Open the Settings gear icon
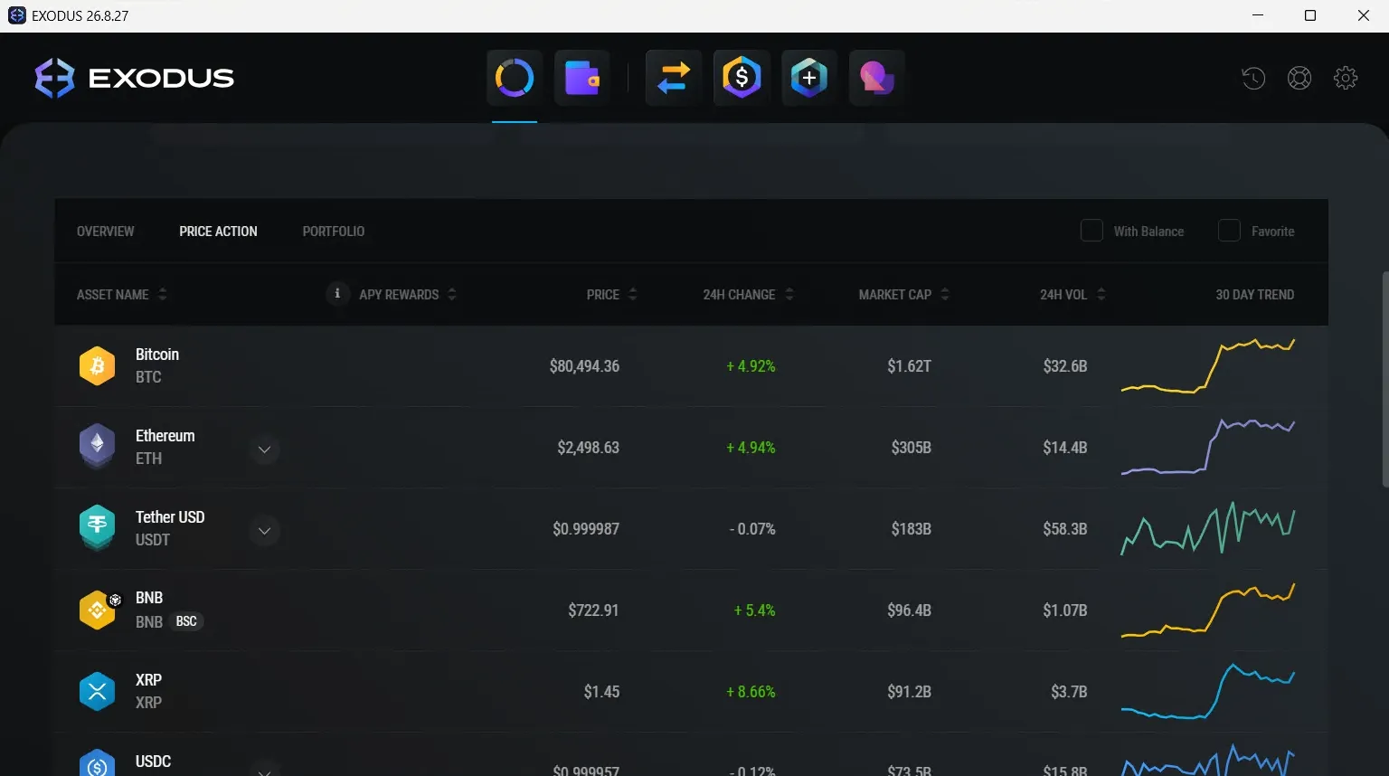The image size is (1389, 776). pyautogui.click(x=1346, y=79)
